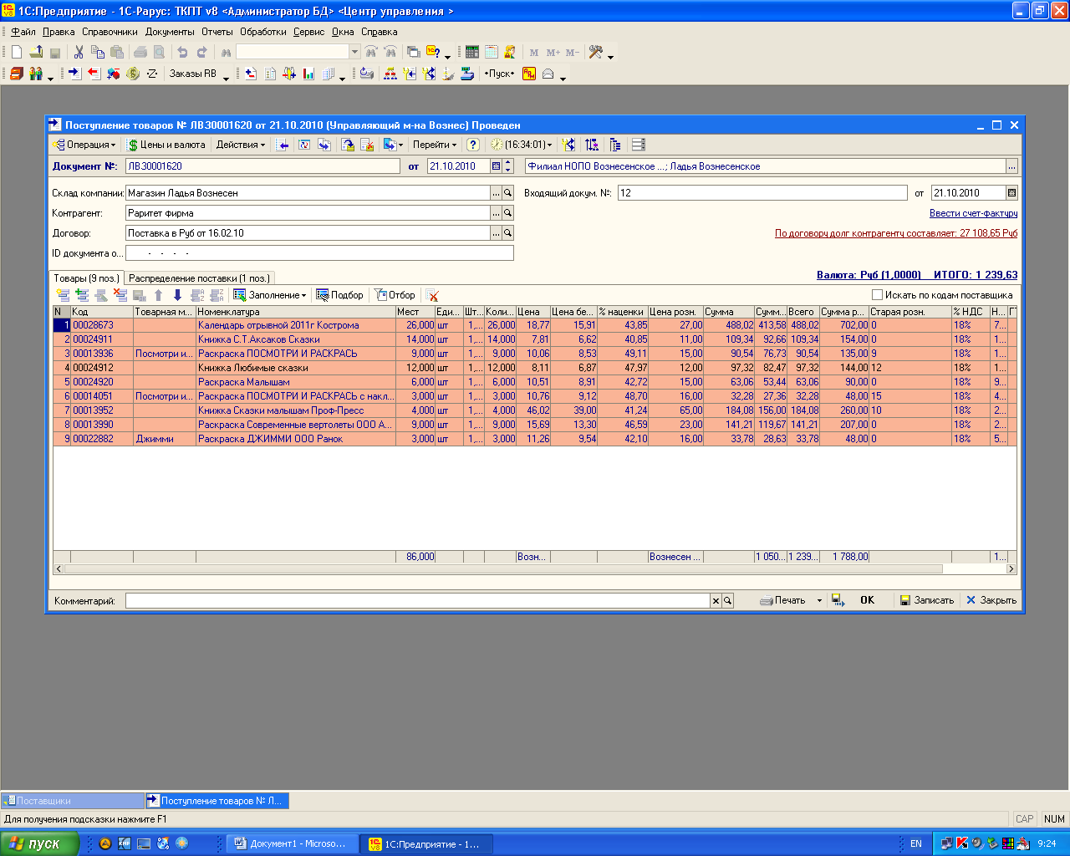Click the tools hammer-and-wrench icon

coord(596,52)
